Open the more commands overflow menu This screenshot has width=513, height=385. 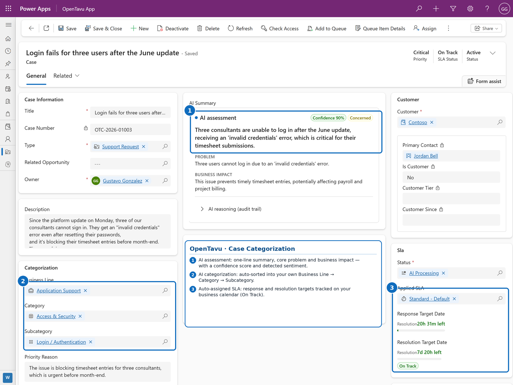[x=448, y=28]
